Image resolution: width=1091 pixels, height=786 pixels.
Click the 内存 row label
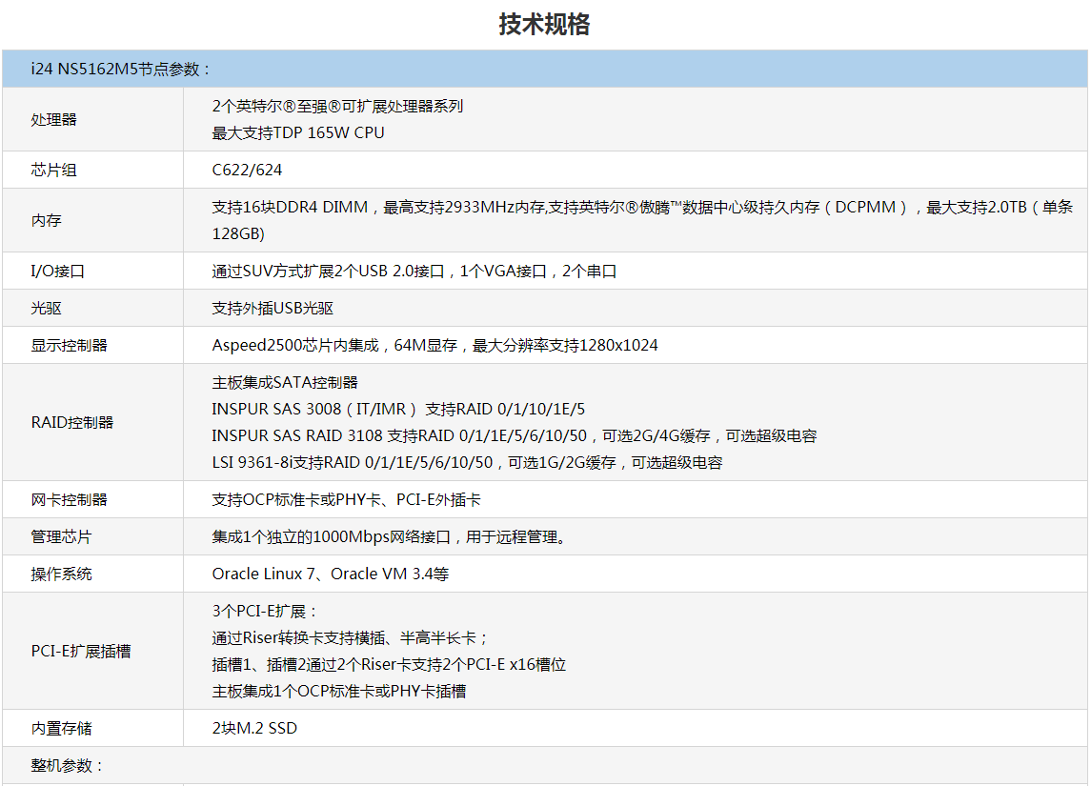pos(46,220)
